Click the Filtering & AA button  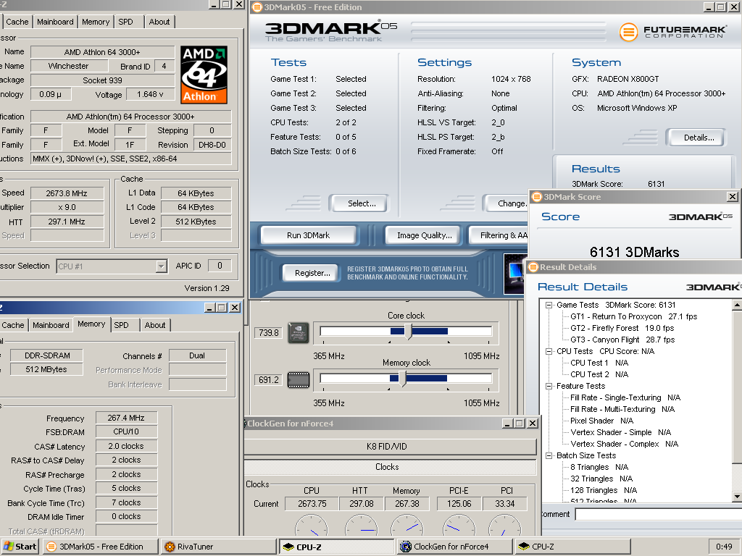[x=499, y=235]
